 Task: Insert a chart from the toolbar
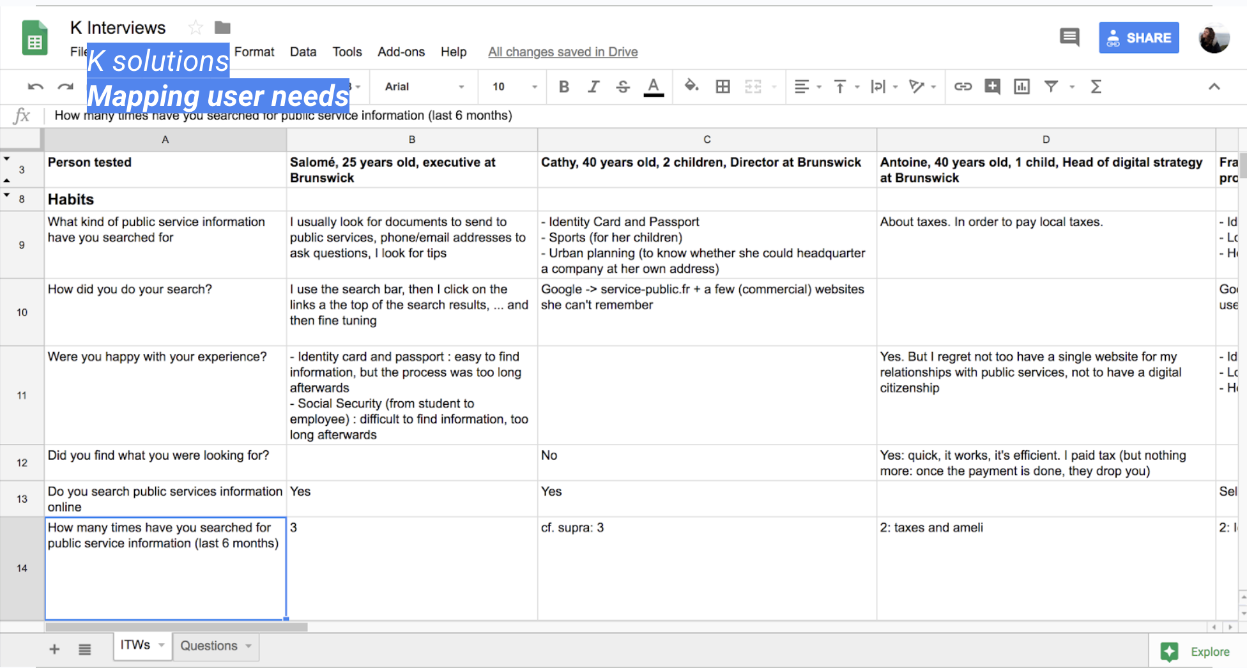coord(1021,87)
